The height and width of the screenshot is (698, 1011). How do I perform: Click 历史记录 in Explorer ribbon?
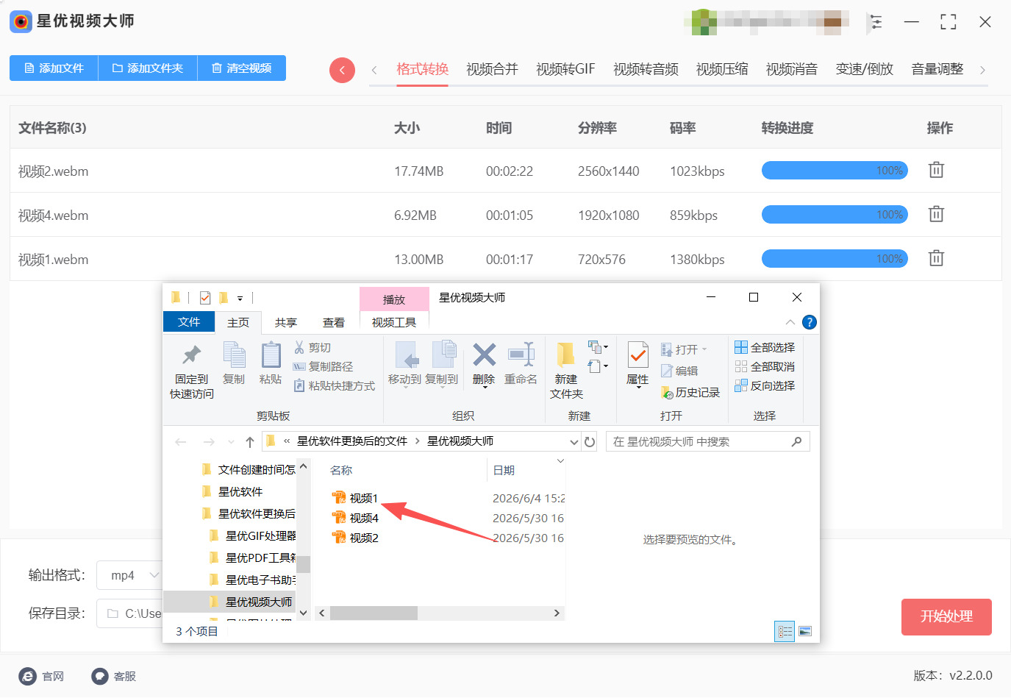690,393
